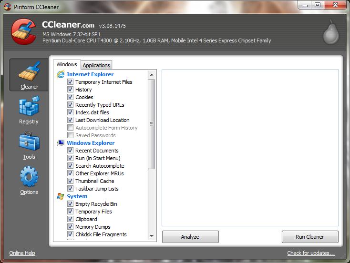Click the scroll up arrow in list

152,75
